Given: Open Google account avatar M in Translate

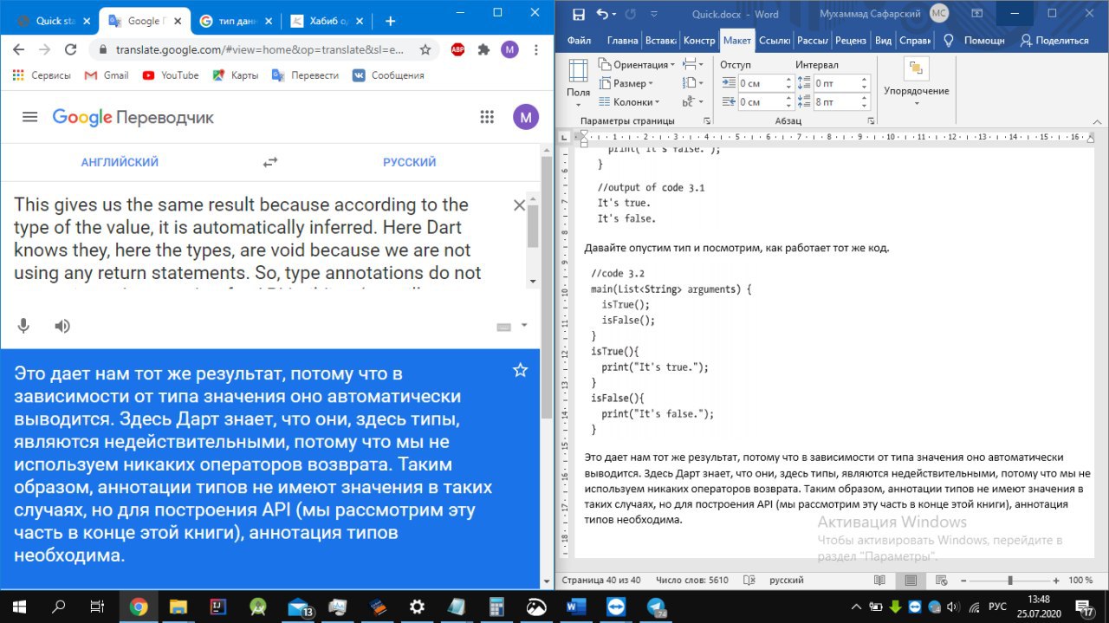Looking at the screenshot, I should [x=525, y=117].
